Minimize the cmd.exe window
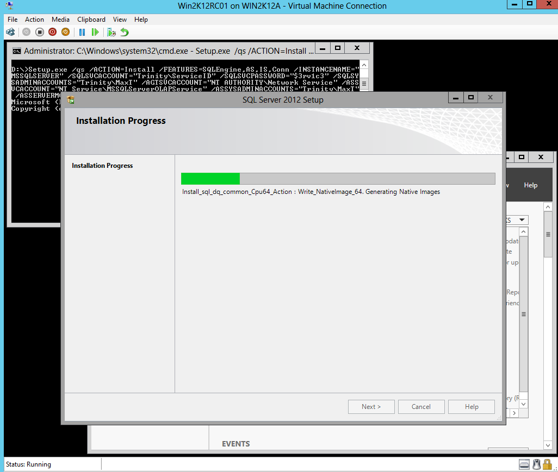The width and height of the screenshot is (558, 472). point(323,48)
